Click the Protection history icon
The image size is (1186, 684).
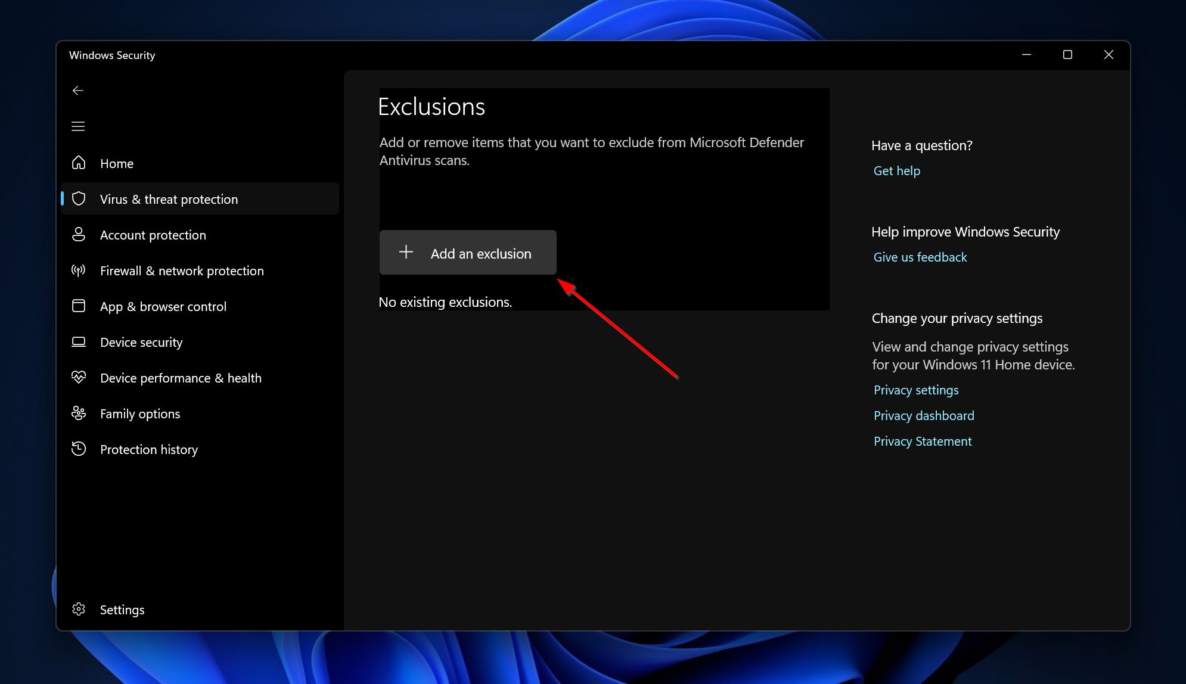click(78, 449)
